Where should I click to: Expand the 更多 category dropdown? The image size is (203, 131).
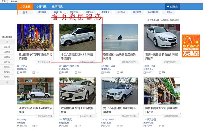tap(169, 12)
